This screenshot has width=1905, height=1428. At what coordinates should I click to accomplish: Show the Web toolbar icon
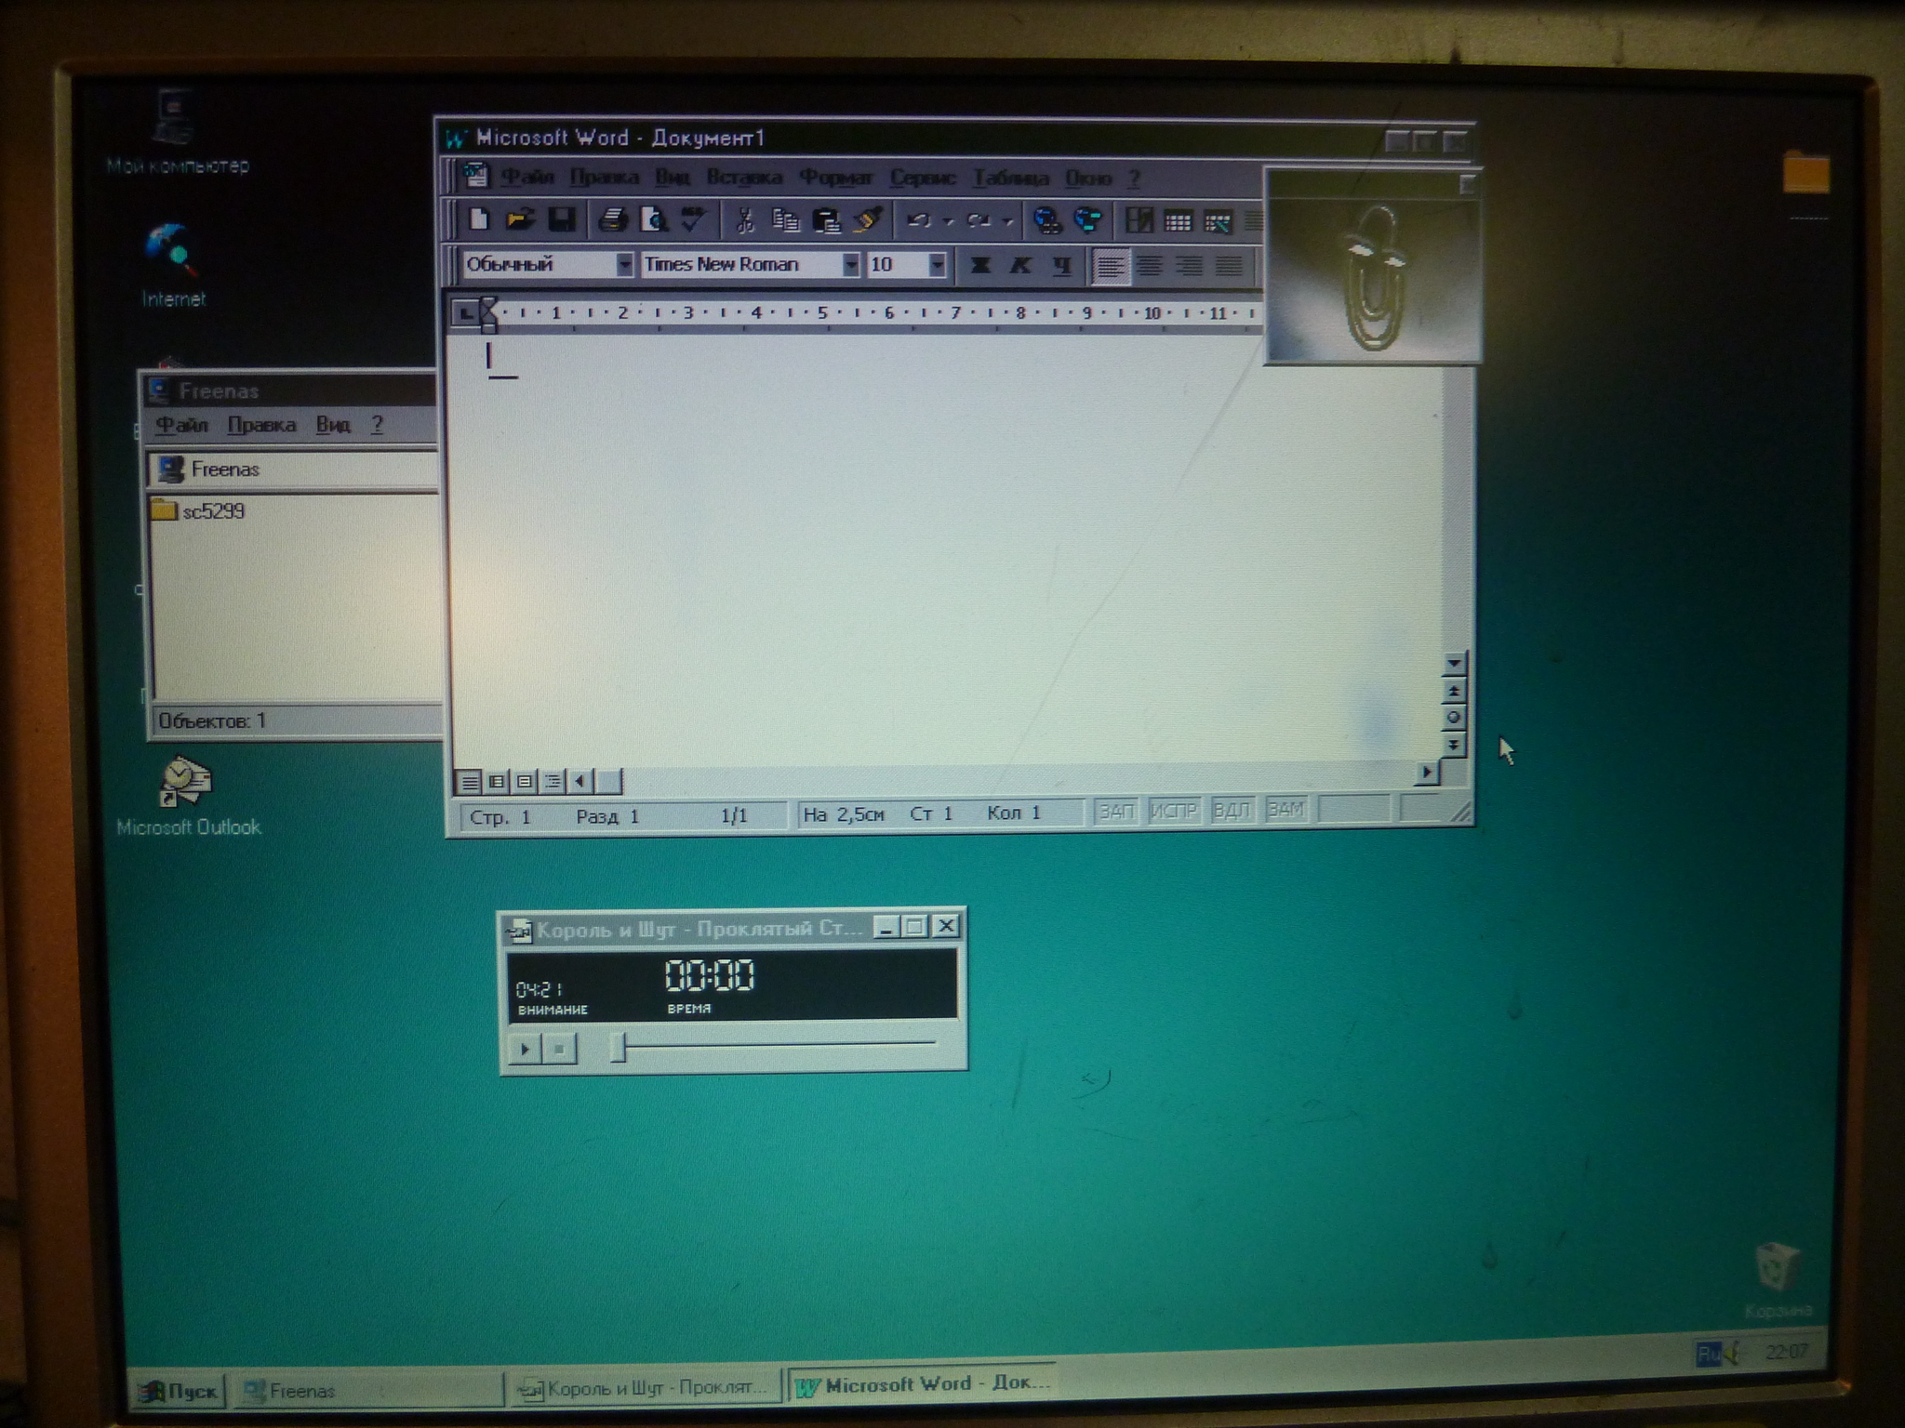tap(1087, 220)
